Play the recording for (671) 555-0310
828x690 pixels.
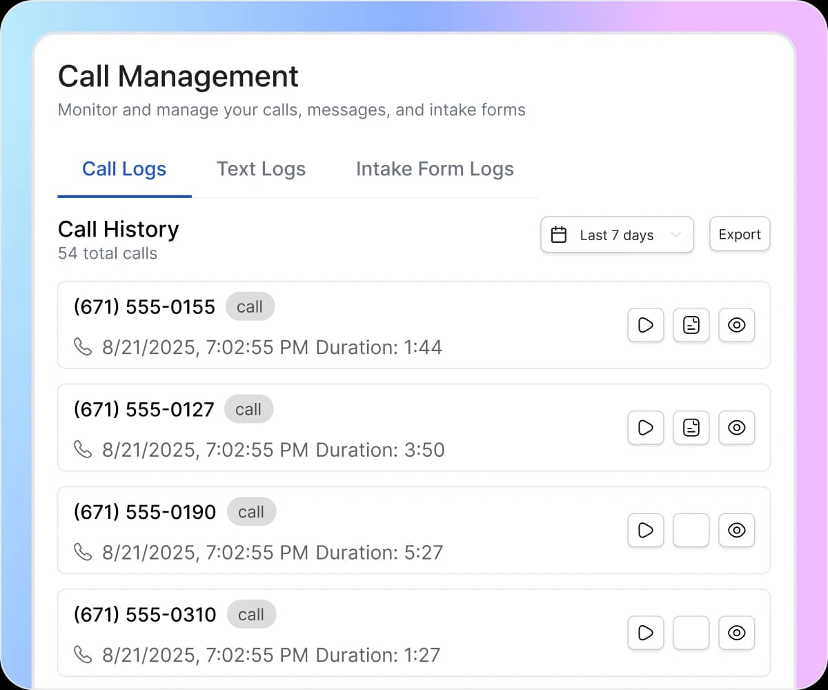645,633
